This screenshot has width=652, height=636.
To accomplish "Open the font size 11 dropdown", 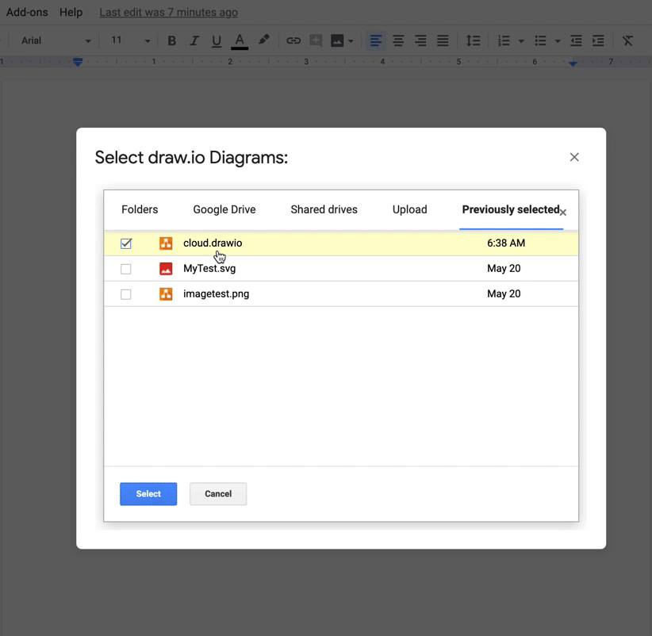I will tap(130, 40).
